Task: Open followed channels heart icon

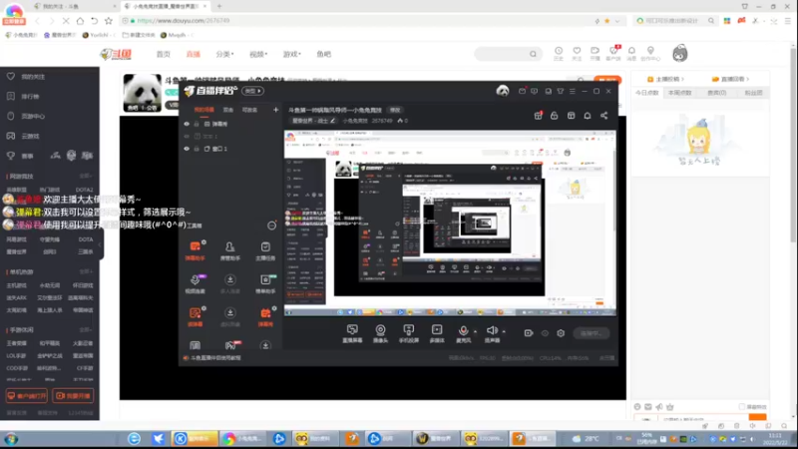Action: (577, 53)
